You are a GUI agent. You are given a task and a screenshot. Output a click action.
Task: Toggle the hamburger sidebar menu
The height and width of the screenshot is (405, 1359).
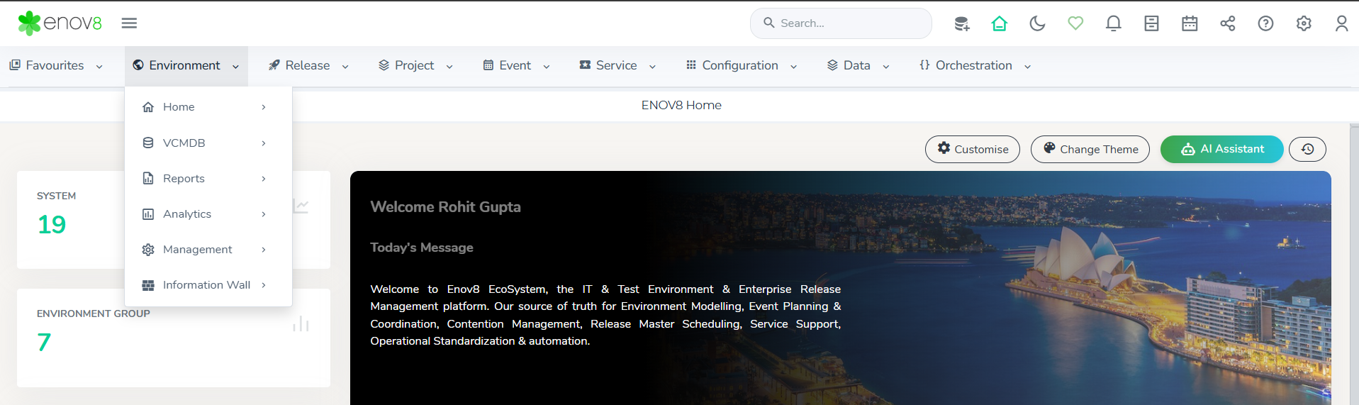pos(129,23)
